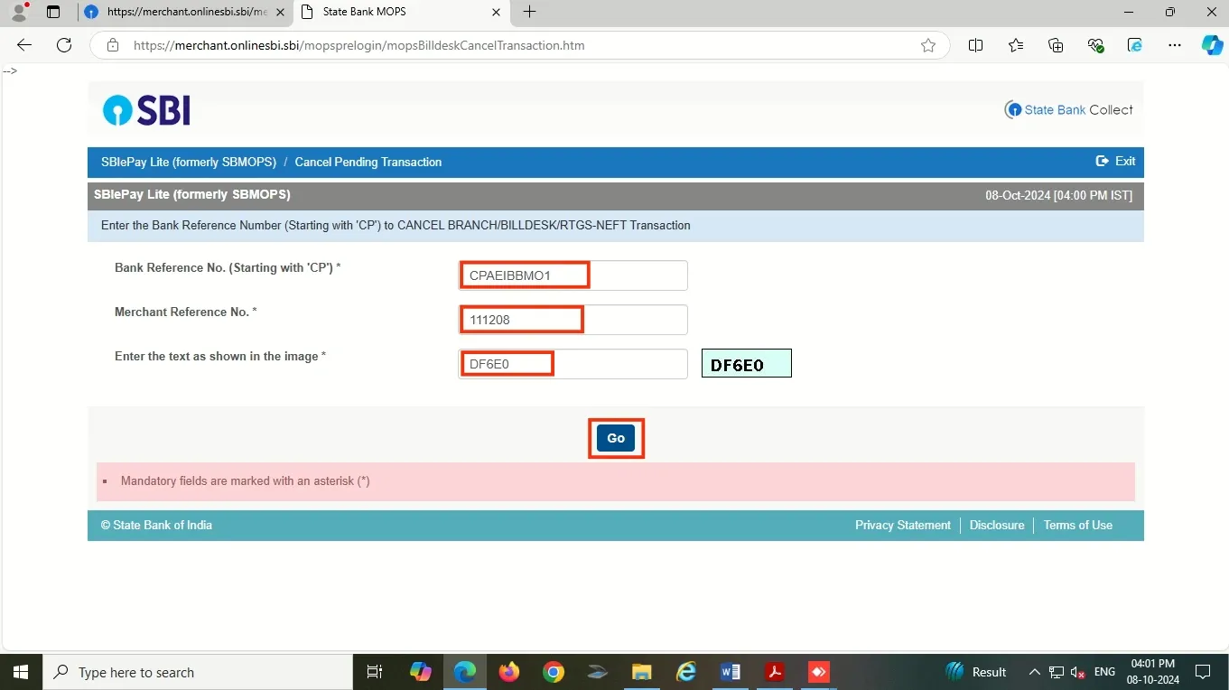Open the Collections icon
The image size is (1229, 690).
pos(1056,45)
